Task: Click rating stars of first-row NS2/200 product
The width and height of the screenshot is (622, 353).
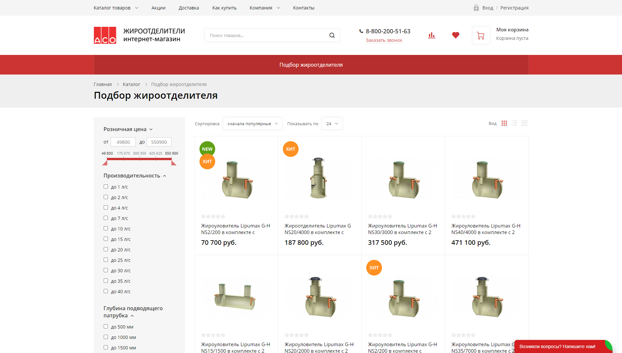Action: tap(213, 216)
